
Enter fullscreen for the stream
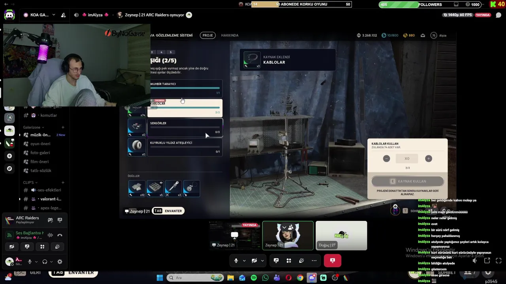coord(498,260)
